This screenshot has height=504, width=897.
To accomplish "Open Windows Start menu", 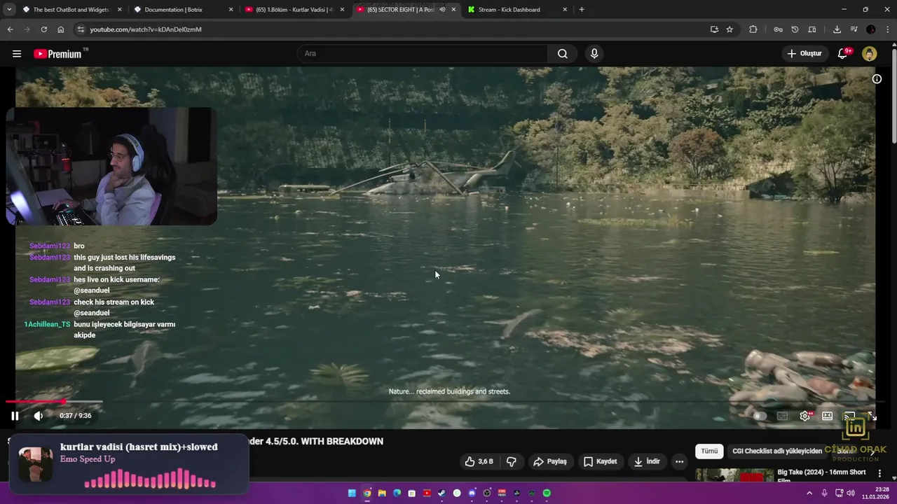I will pyautogui.click(x=352, y=493).
